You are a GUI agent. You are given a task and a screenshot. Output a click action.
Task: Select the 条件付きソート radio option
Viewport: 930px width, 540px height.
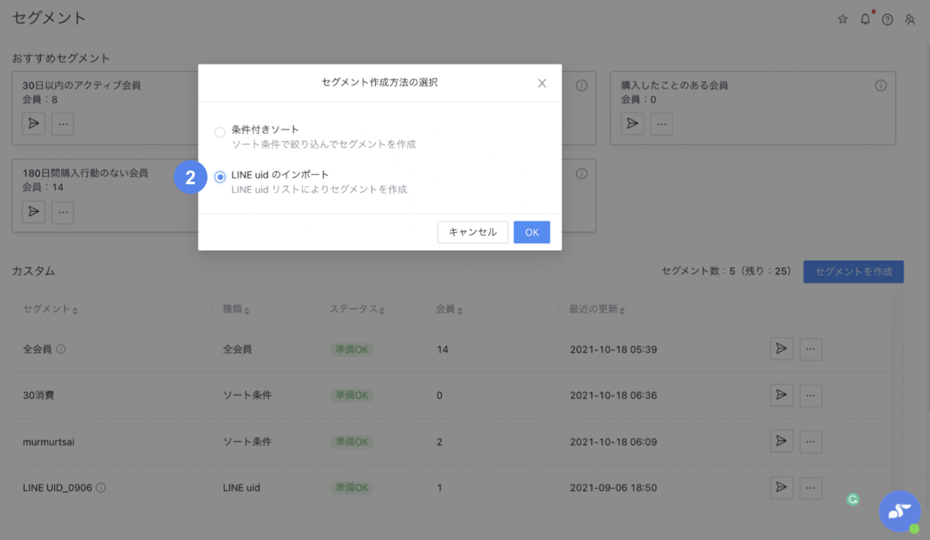click(220, 132)
